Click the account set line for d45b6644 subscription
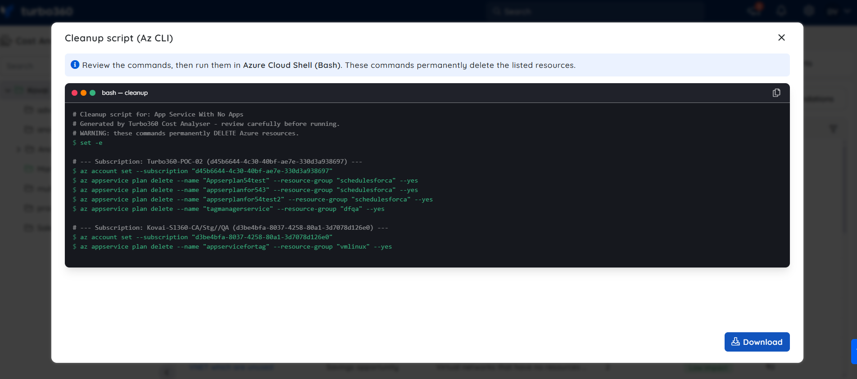Viewport: 857px width, 379px height. coord(203,171)
